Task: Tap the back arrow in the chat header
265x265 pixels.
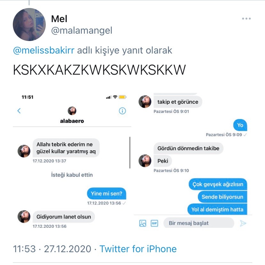Action: (19, 111)
